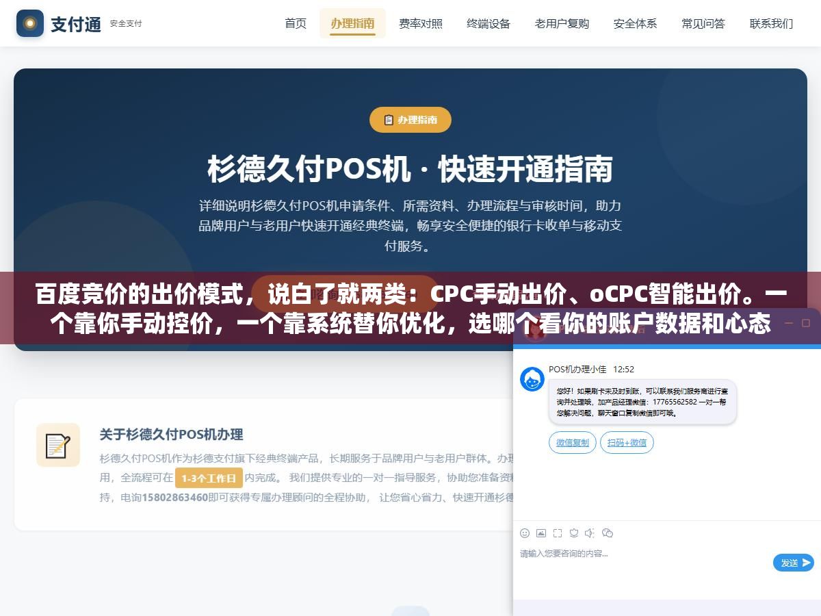Viewport: 821px width, 616px height.
Task: Toggle the chat sound speaker icon
Action: 590,533
